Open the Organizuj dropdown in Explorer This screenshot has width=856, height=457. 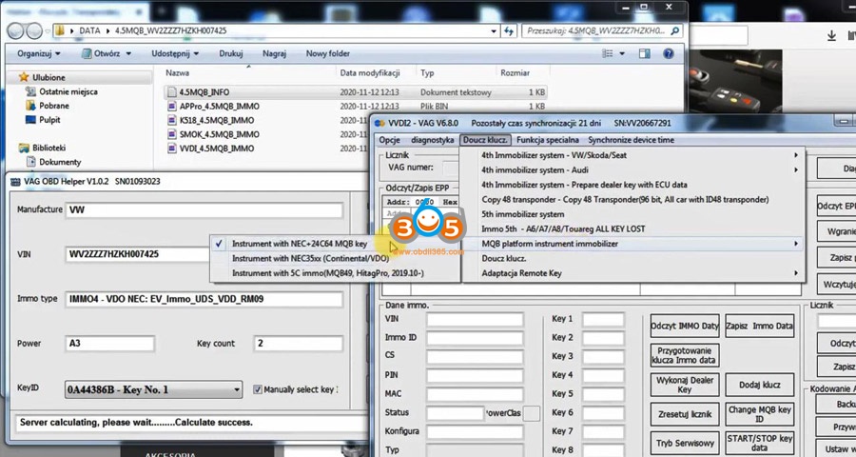pos(39,53)
